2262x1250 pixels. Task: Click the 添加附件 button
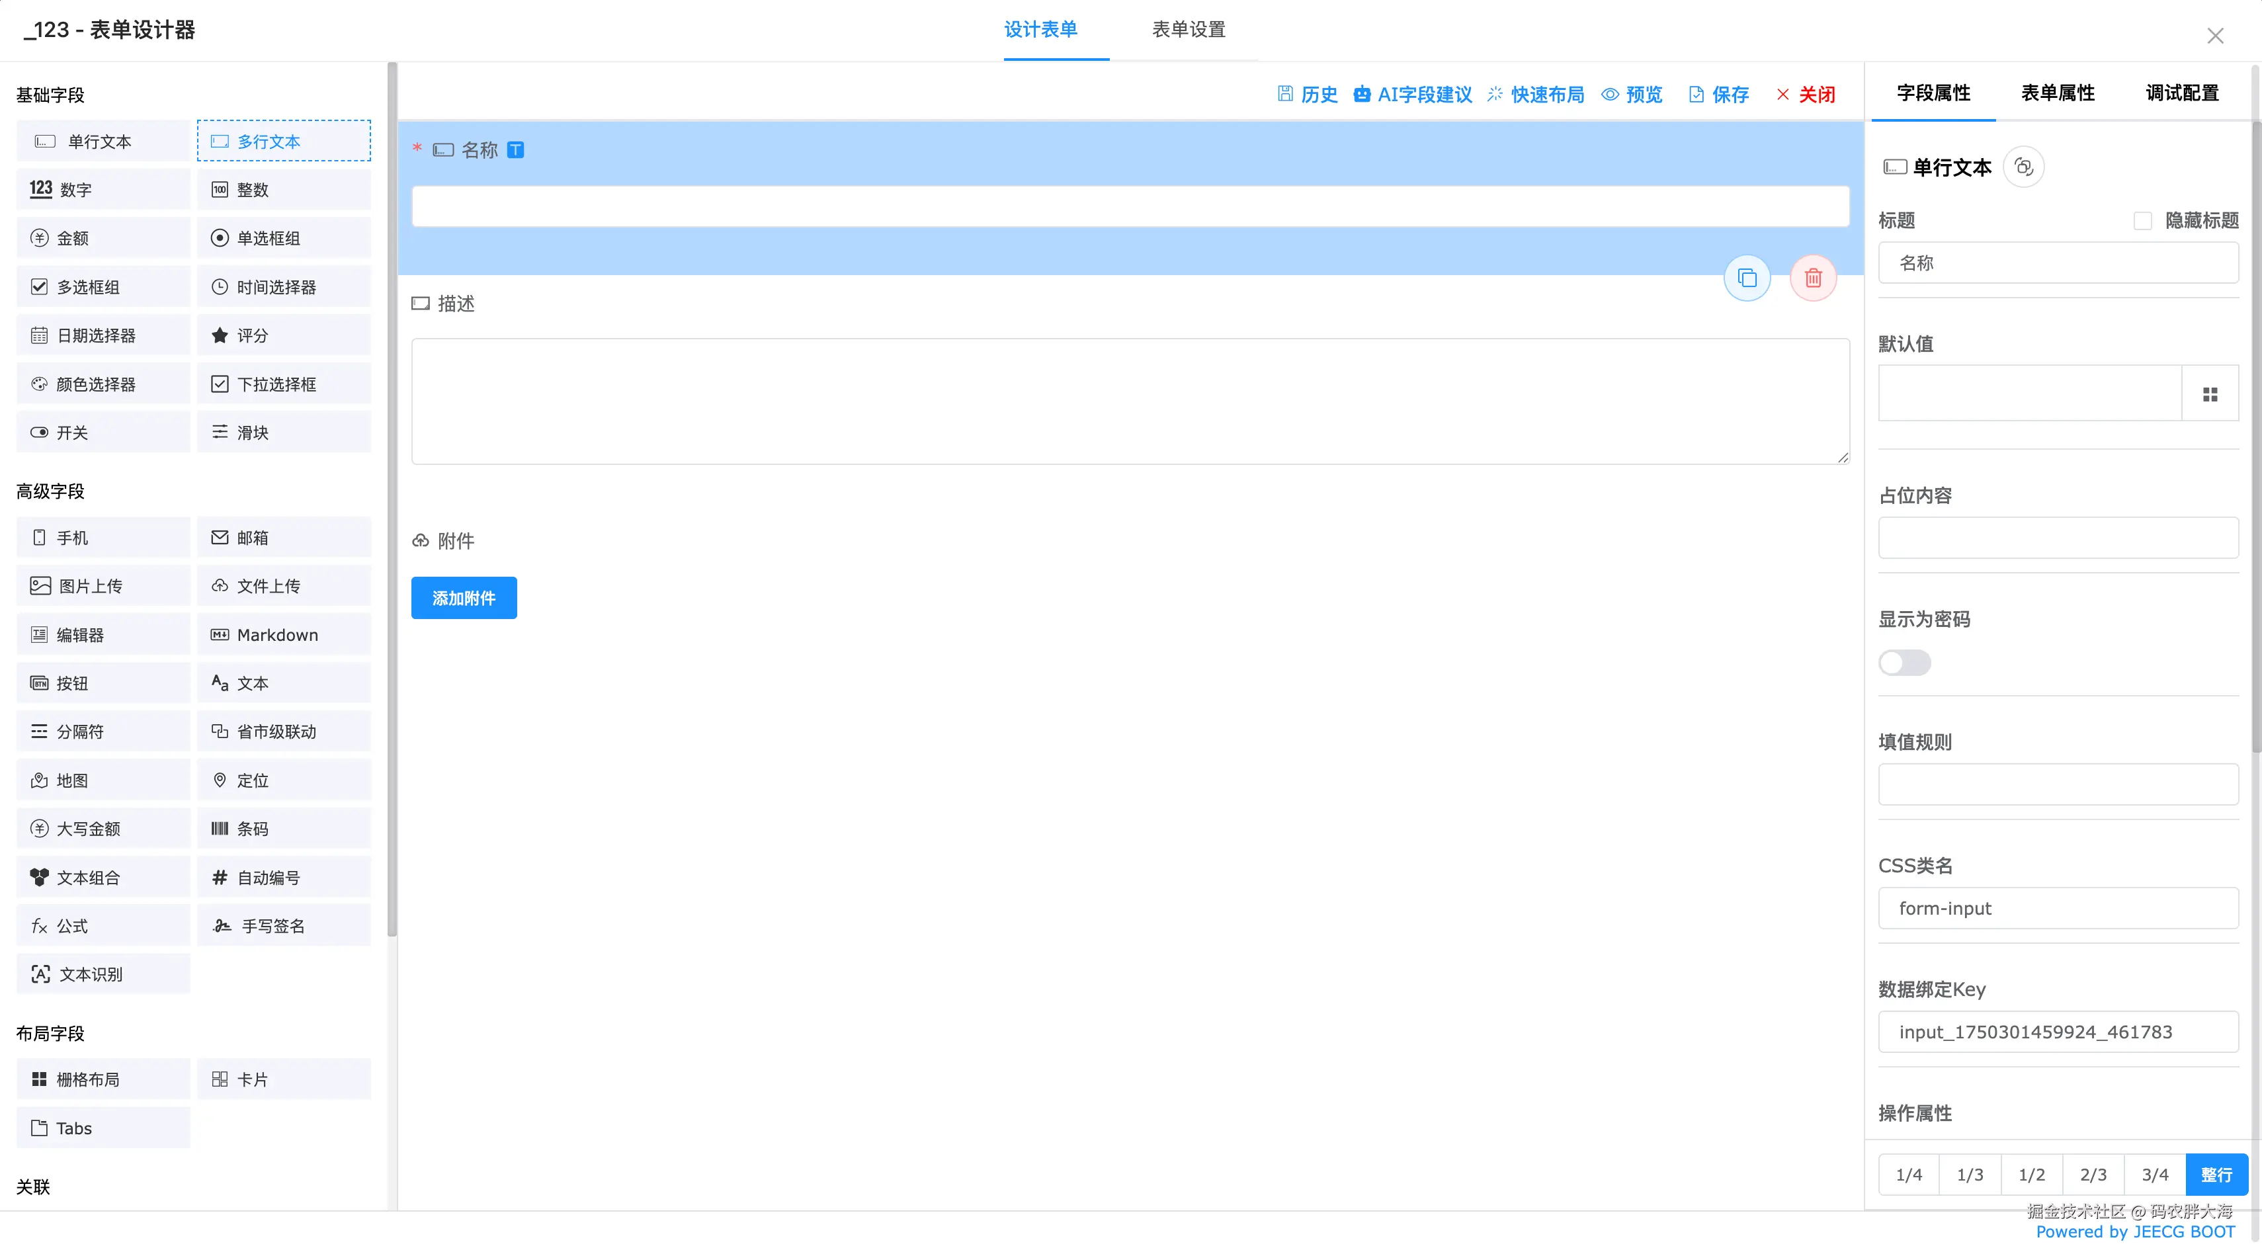click(x=464, y=598)
